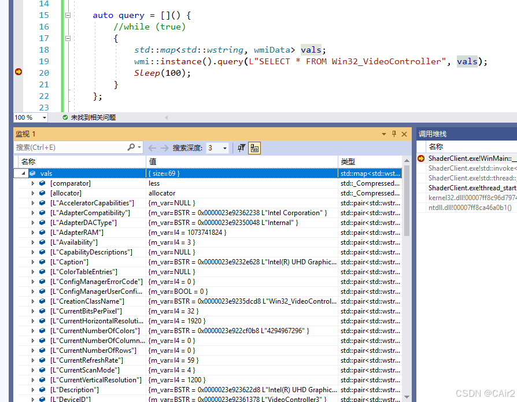Image resolution: width=517 pixels, height=402 pixels.
Task: Click the Watch 1 search input field
Action: (x=69, y=147)
